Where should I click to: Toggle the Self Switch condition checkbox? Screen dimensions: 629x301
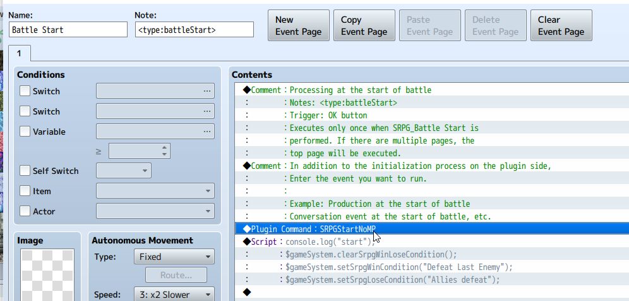click(x=25, y=171)
